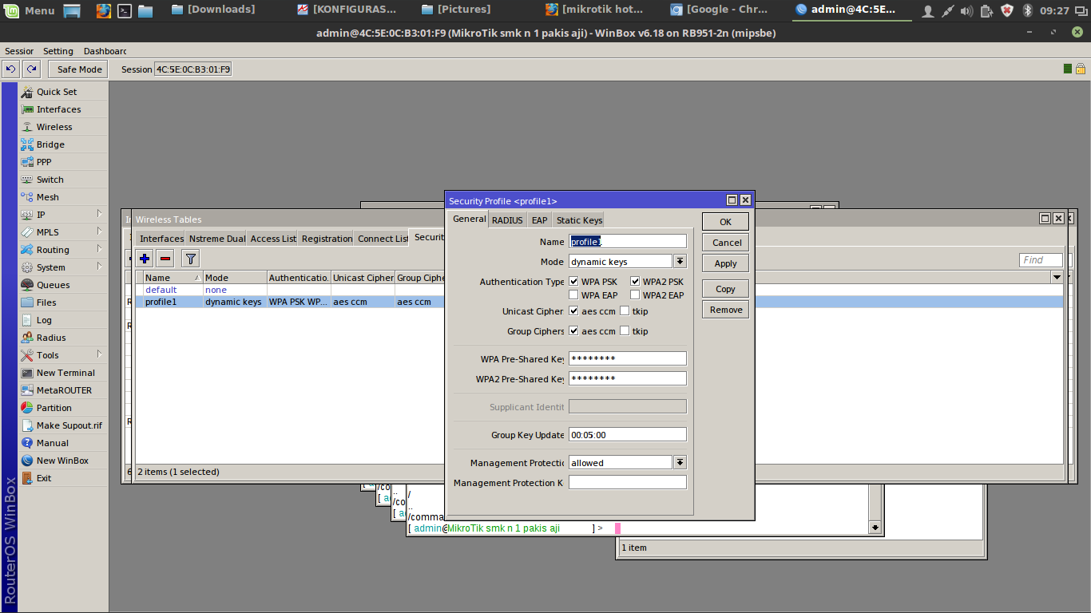Open Mode dropdown arrow

[680, 262]
